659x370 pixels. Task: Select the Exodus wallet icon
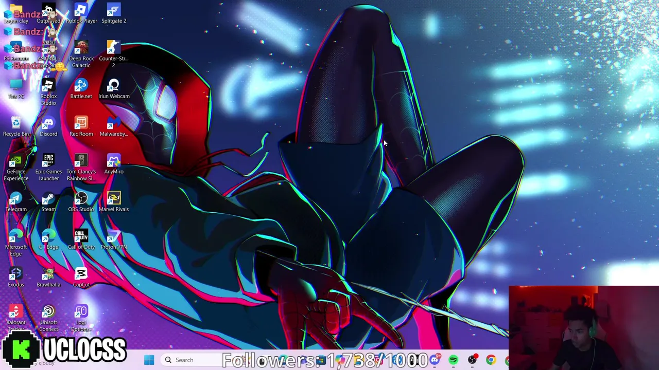click(x=16, y=277)
